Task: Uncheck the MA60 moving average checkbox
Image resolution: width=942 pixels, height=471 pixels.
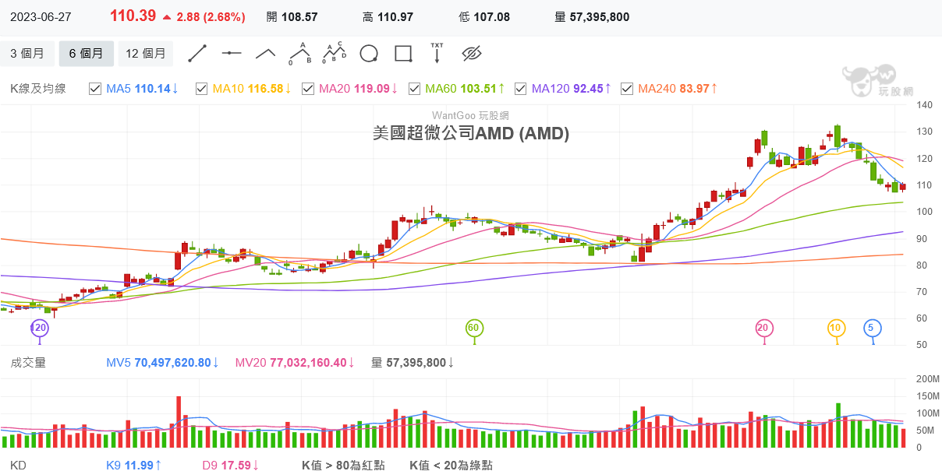Action: pos(414,89)
